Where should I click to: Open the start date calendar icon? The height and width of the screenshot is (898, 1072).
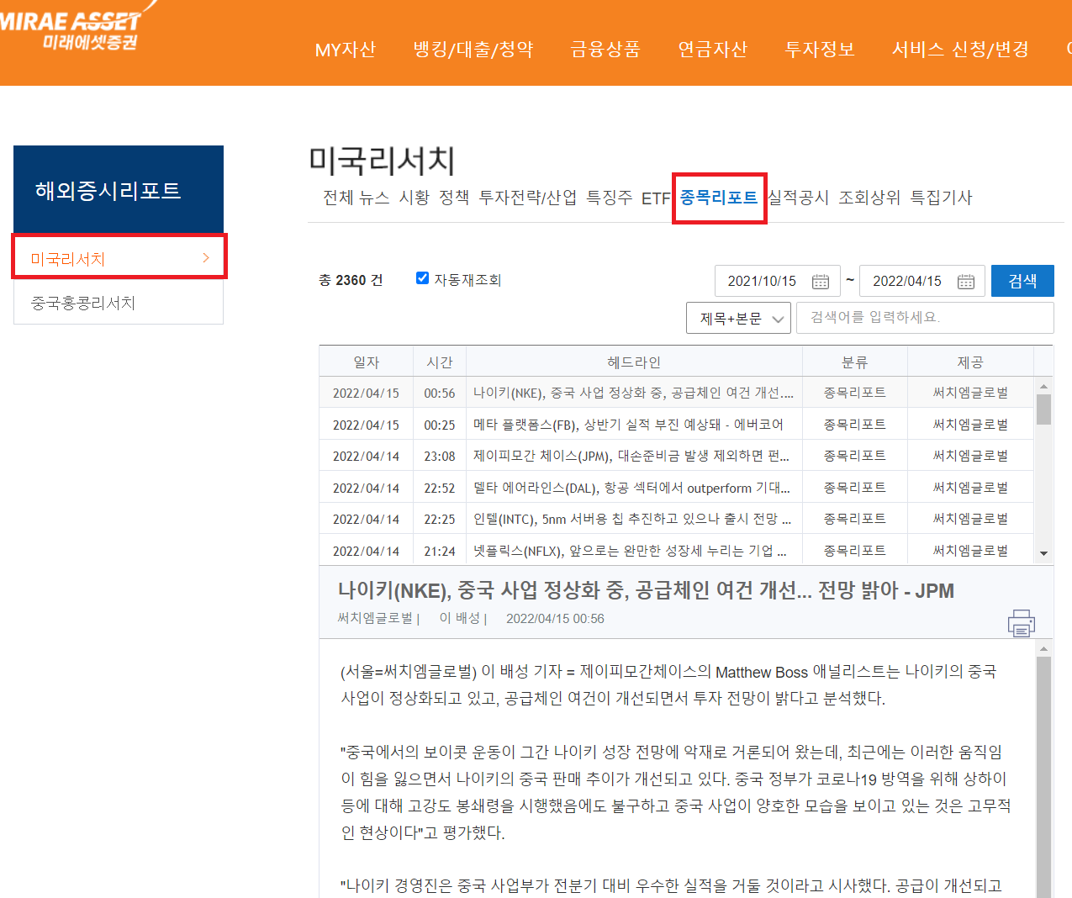pos(821,282)
